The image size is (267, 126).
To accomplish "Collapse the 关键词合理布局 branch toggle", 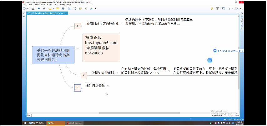I will pyautogui.click(x=117, y=73).
